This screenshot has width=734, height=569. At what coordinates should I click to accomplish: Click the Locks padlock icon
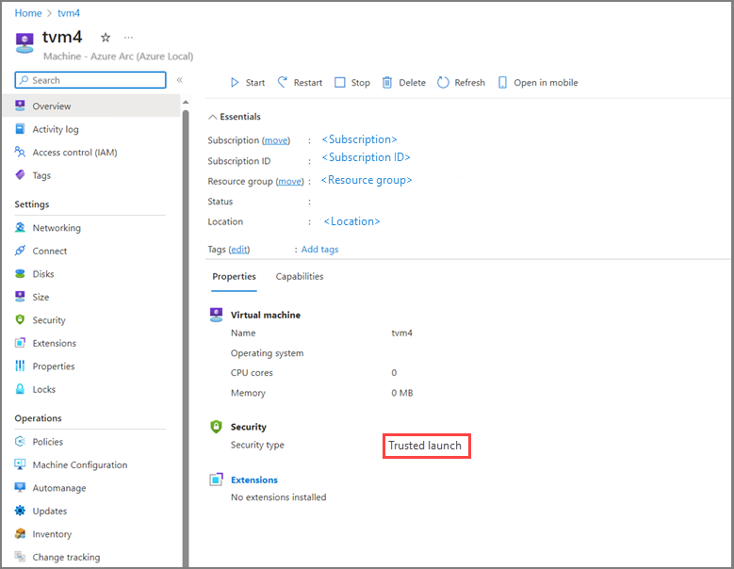point(20,389)
